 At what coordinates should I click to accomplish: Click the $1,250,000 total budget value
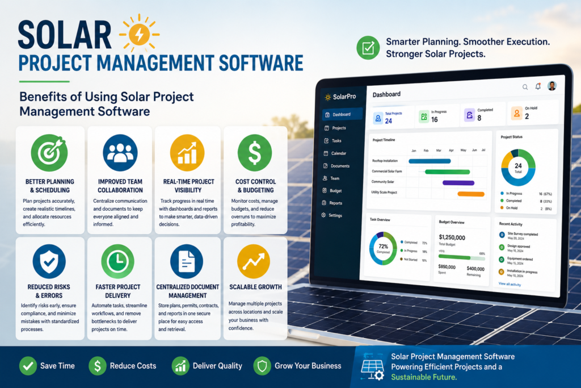[452, 237]
